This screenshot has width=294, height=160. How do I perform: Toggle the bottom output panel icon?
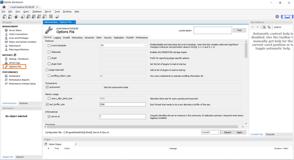pos(287,17)
